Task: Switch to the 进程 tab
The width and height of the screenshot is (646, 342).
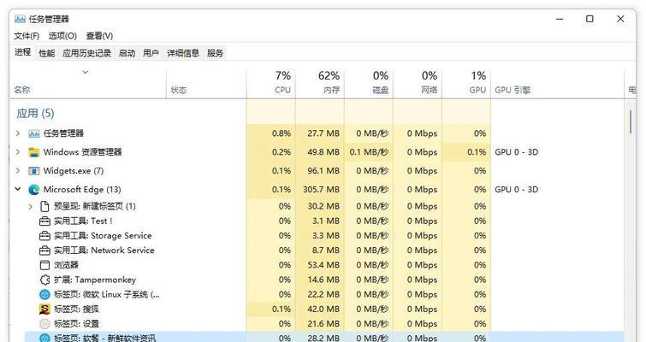Action: [x=22, y=52]
